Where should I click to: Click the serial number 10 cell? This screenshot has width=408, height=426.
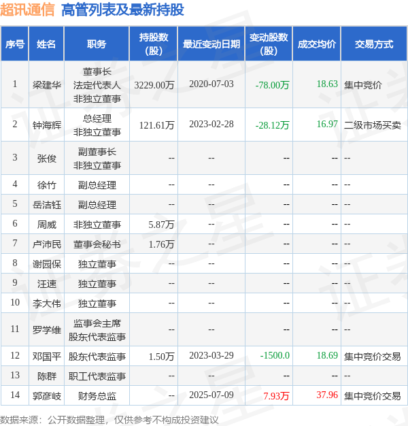(15, 303)
